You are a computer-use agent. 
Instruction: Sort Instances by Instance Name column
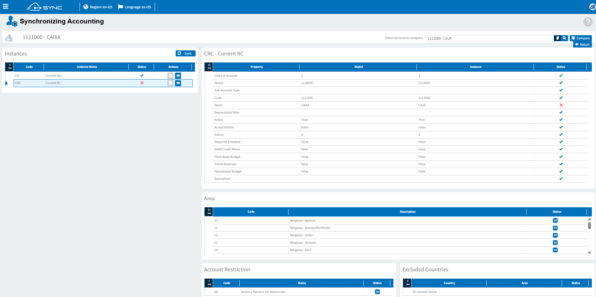tap(87, 67)
